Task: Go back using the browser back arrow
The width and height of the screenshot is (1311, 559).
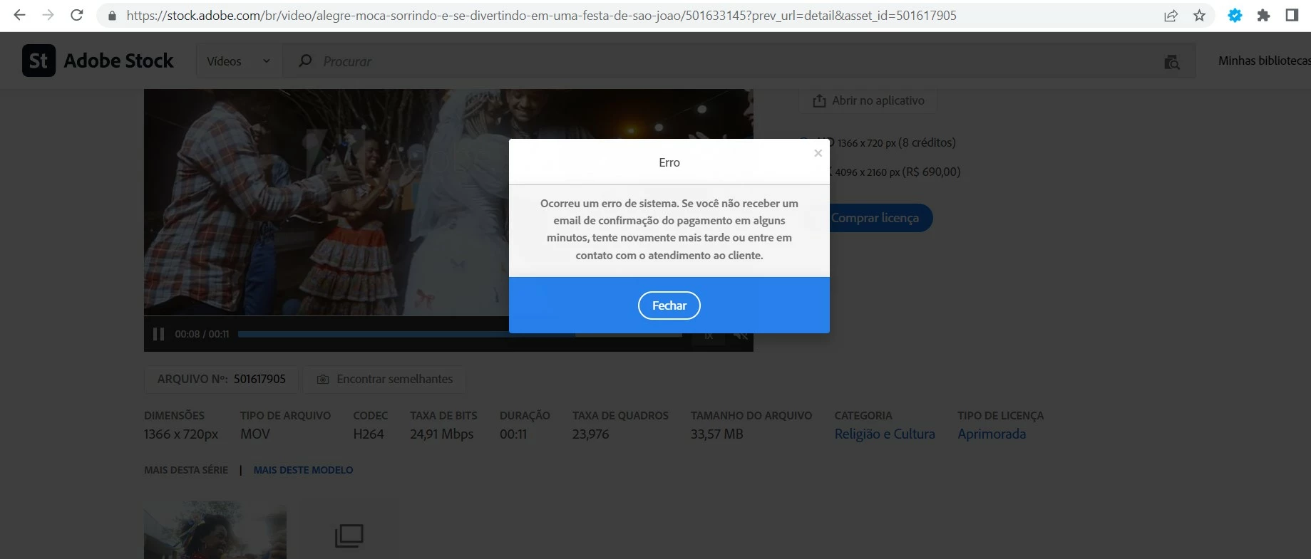Action: [19, 15]
